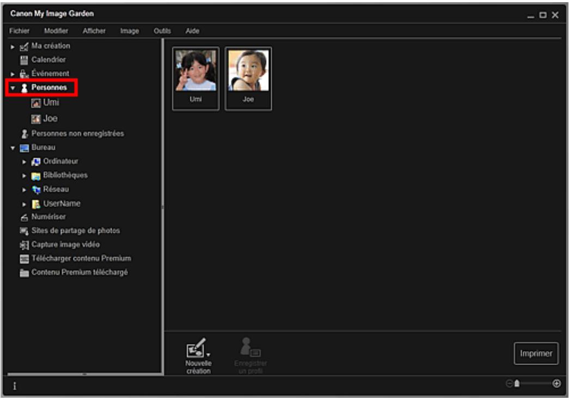
Task: Click the Événement icon in sidebar
Action: (x=24, y=74)
